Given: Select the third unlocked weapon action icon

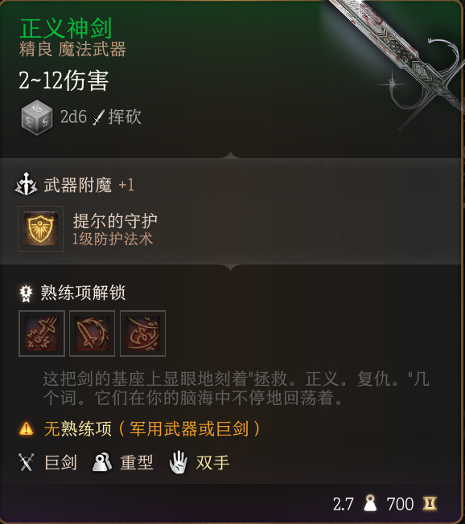Looking at the screenshot, I should point(143,334).
